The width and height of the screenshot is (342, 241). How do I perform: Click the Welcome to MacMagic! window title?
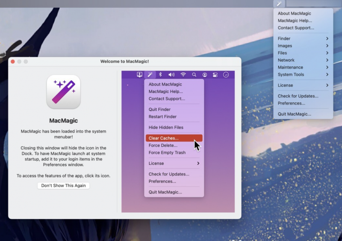click(124, 61)
